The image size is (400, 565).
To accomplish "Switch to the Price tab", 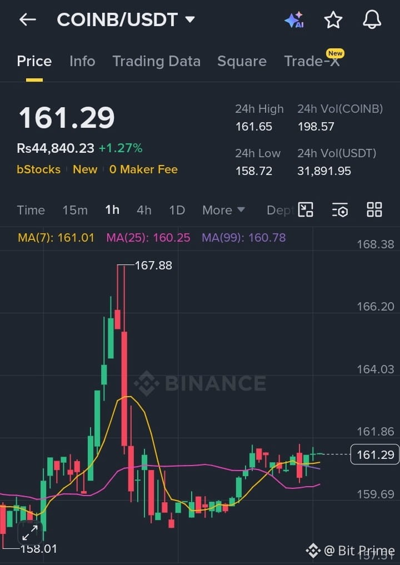I will (34, 61).
